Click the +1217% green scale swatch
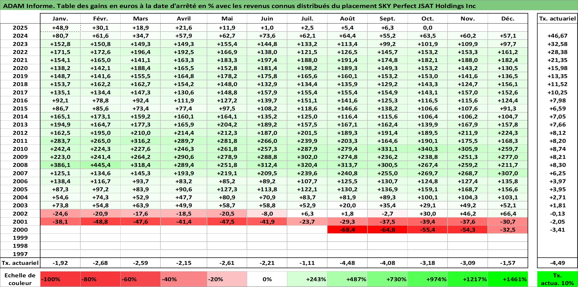578x287 pixels. click(x=468, y=279)
